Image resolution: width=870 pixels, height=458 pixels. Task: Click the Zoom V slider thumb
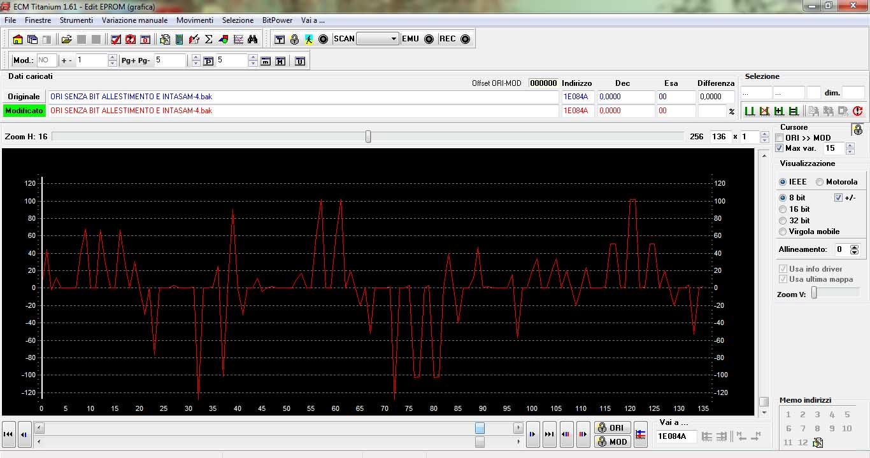[814, 293]
